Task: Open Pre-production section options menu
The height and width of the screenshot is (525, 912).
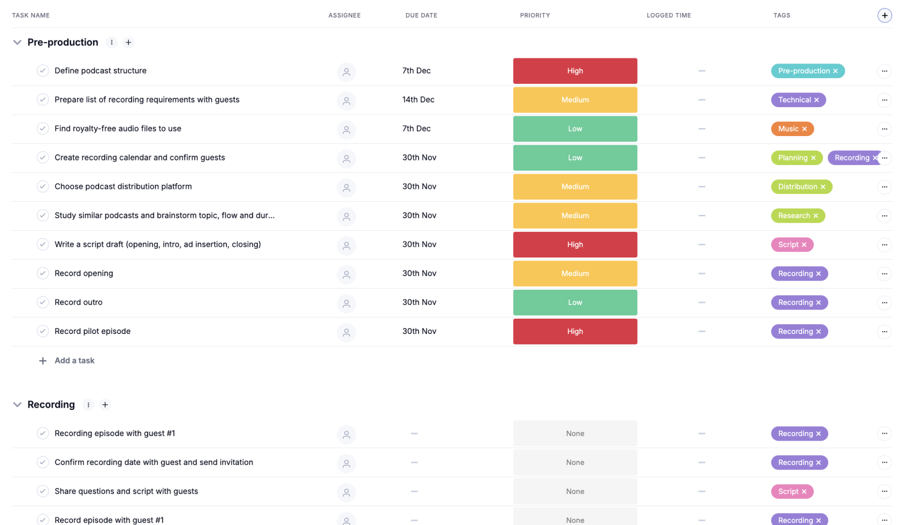Action: 112,43
